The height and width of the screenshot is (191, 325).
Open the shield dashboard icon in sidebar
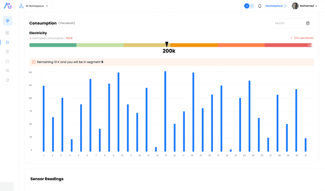click(x=8, y=21)
